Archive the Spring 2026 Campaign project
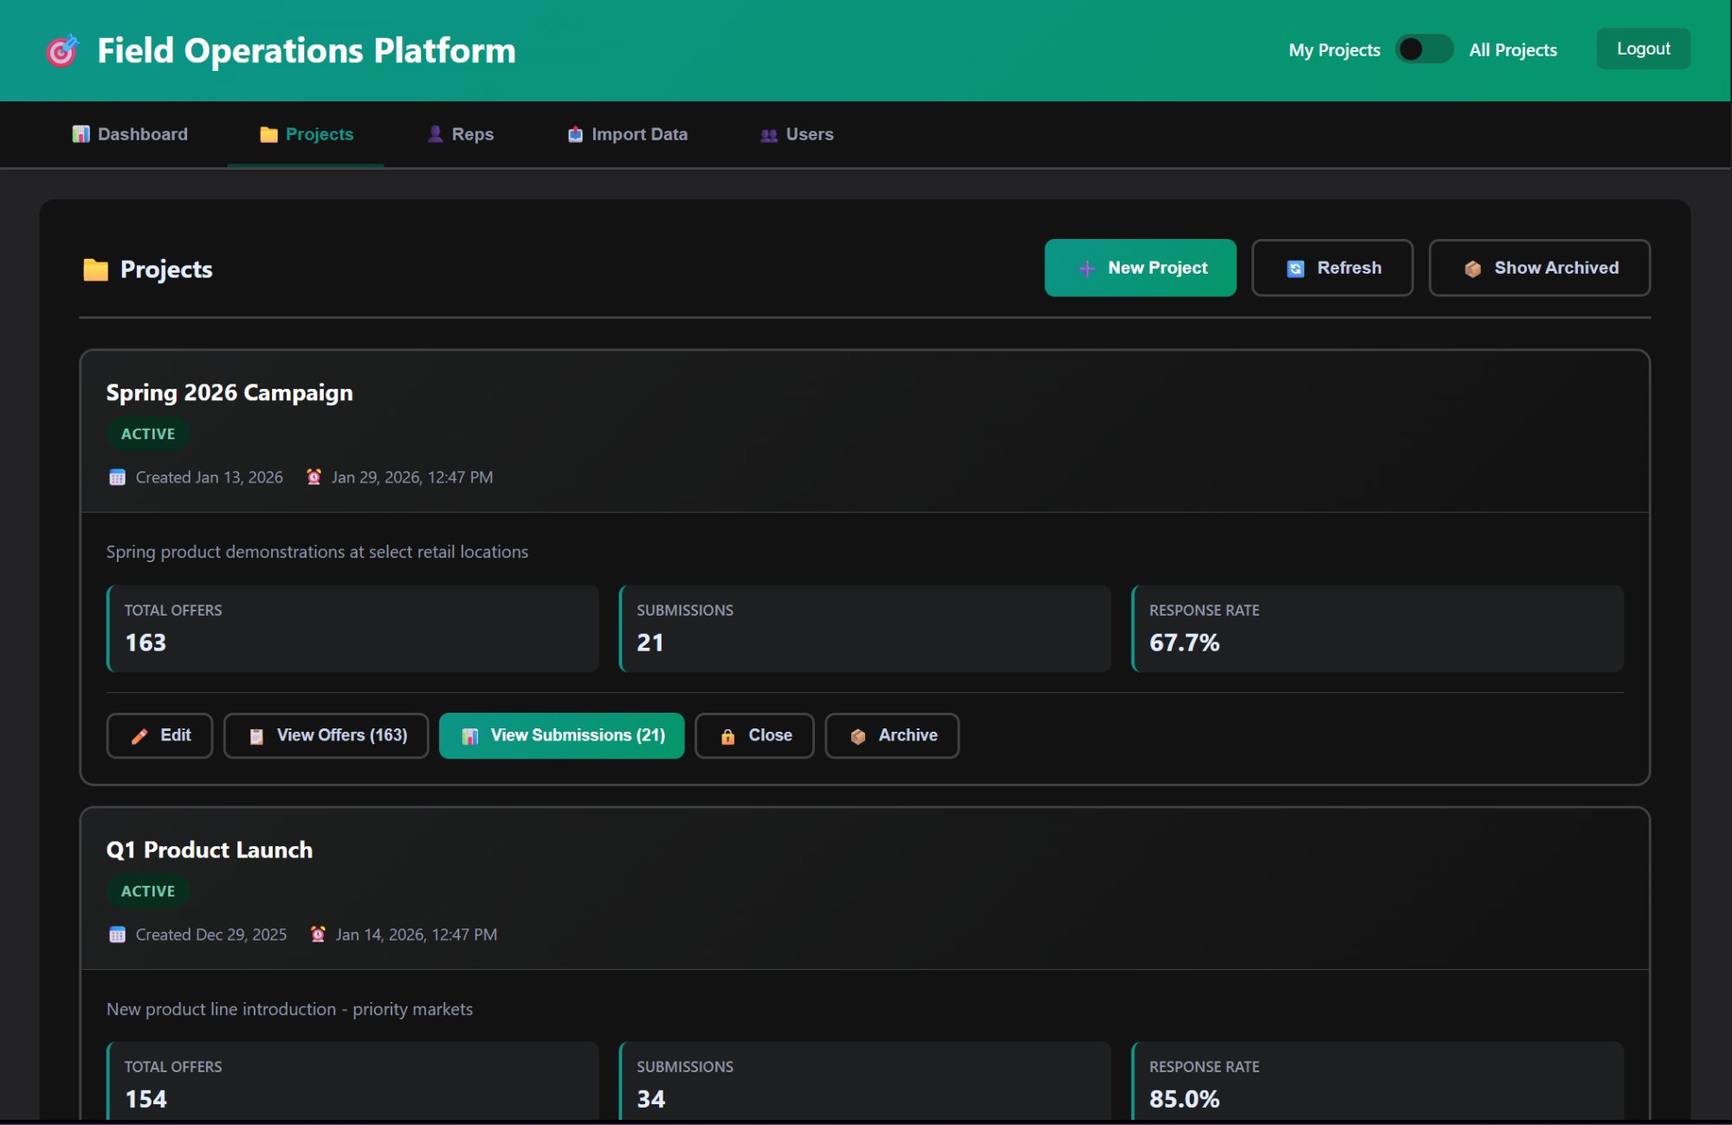Image resolution: width=1732 pixels, height=1125 pixels. [x=892, y=735]
